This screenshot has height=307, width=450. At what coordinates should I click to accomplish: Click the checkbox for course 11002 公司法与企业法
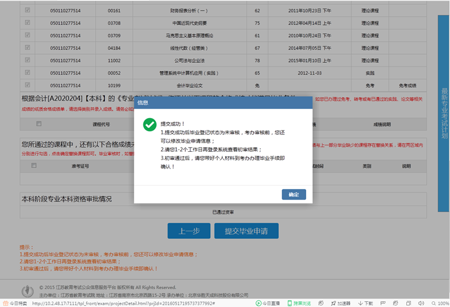(x=27, y=60)
